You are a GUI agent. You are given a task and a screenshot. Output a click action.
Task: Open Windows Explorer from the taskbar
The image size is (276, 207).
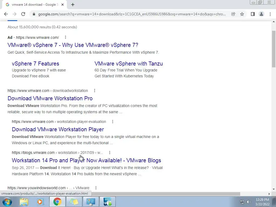[24, 202]
